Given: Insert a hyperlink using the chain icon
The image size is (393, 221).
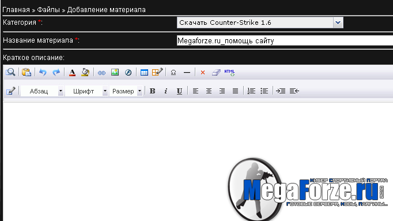Looking at the screenshot, I should point(101,73).
